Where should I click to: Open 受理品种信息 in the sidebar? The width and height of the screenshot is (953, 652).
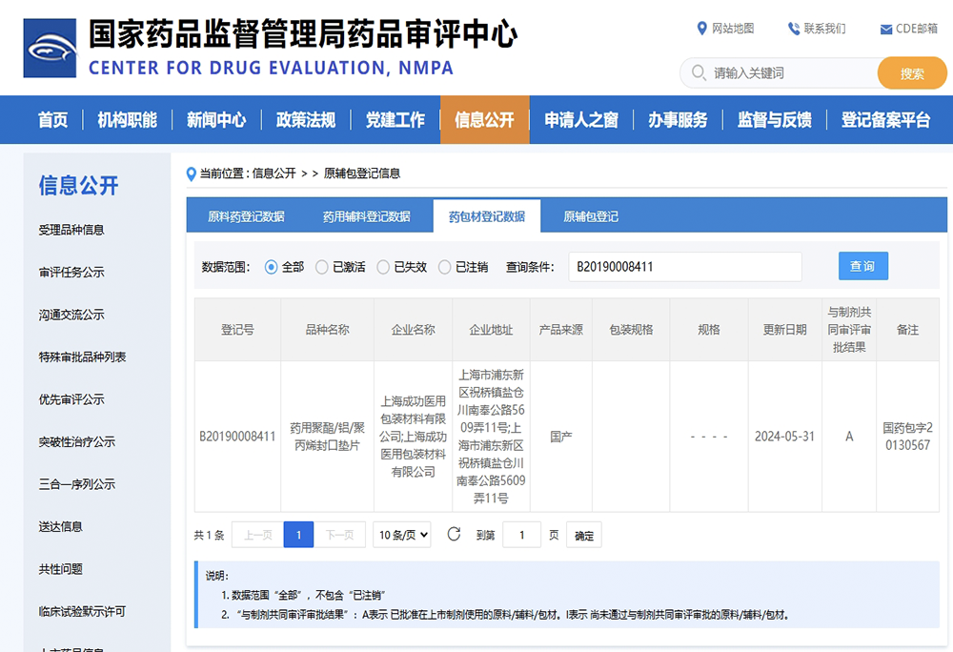(71, 230)
